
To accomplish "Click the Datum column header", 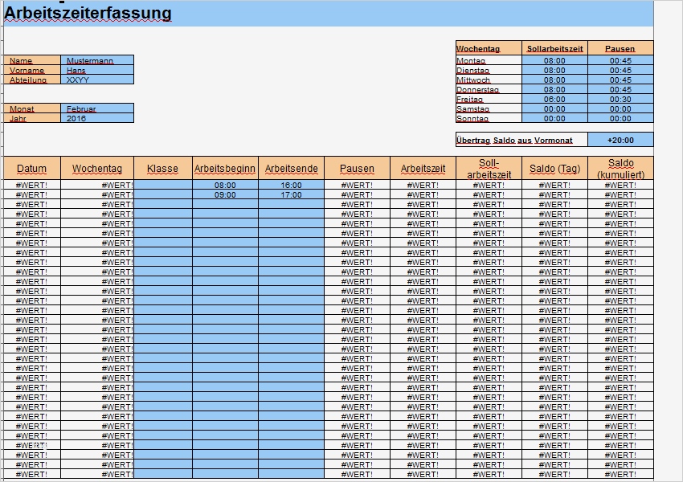I will [31, 169].
